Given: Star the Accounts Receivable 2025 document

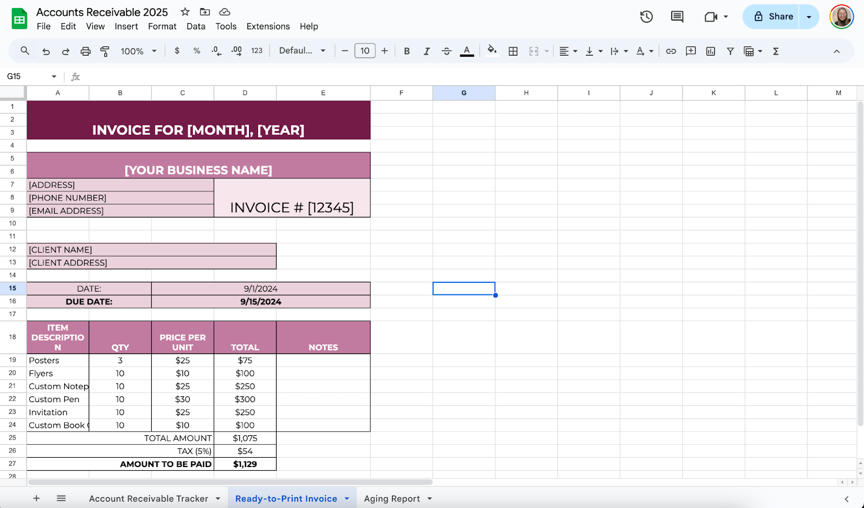Looking at the screenshot, I should 185,12.
